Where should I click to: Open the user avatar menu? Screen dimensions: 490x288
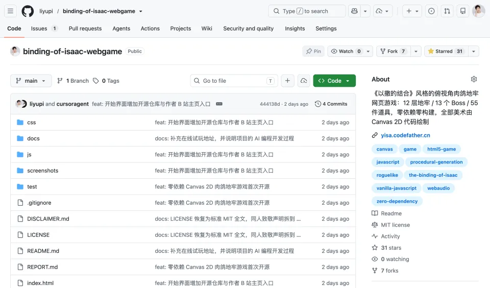pos(478,11)
